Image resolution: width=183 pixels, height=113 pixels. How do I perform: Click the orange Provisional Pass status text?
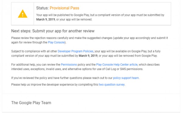[x=64, y=8]
